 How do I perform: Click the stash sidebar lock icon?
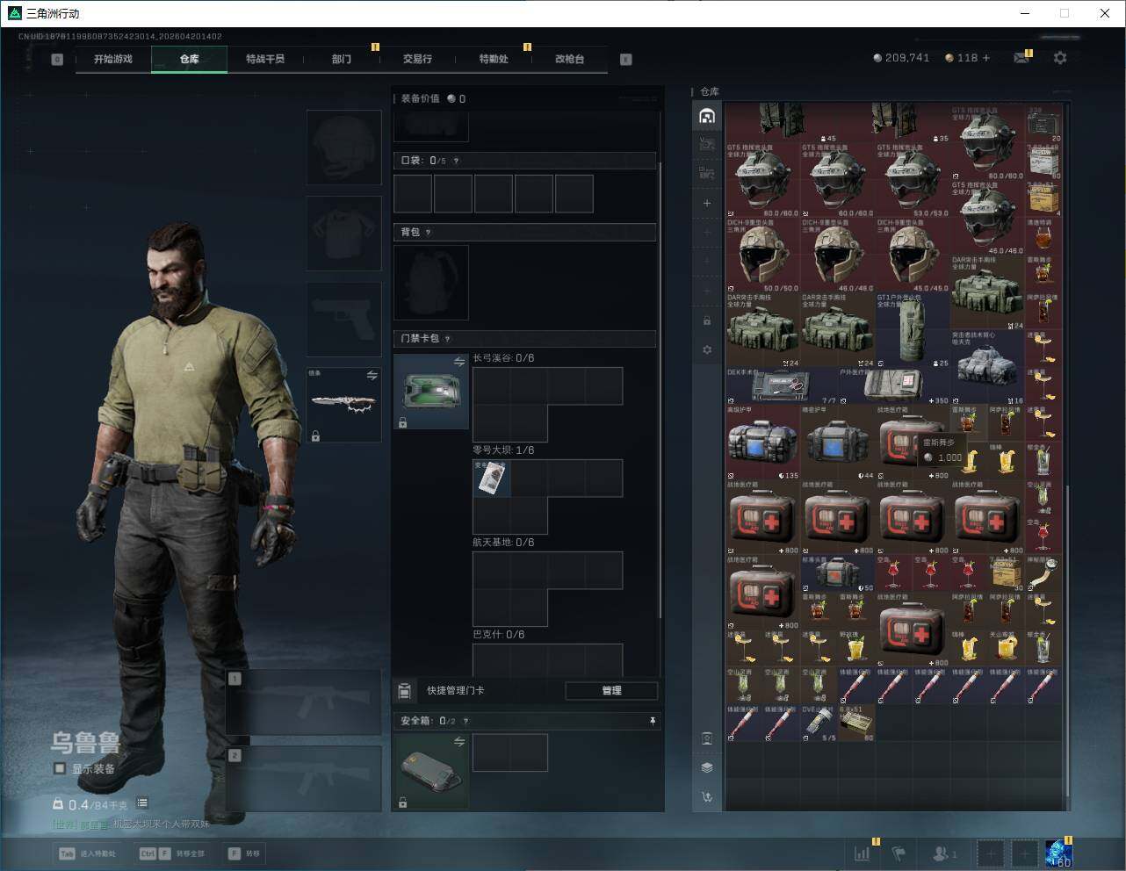(x=707, y=320)
